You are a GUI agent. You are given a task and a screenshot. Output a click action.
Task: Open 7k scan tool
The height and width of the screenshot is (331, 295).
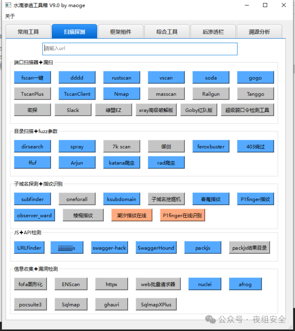[122, 146]
